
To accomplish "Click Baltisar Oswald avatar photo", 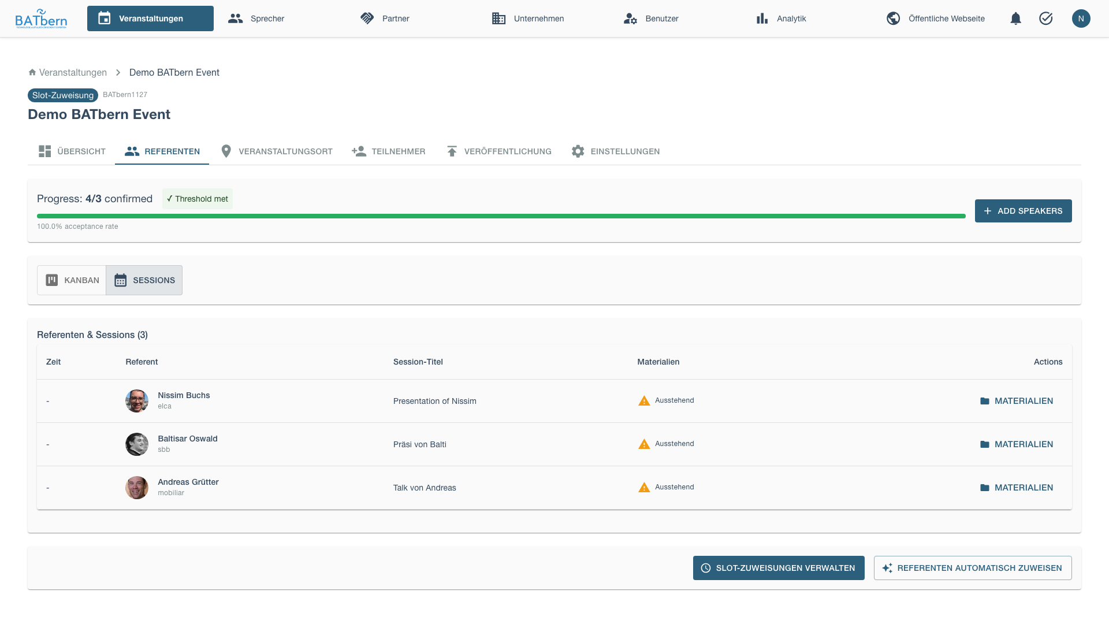I will tap(137, 444).
